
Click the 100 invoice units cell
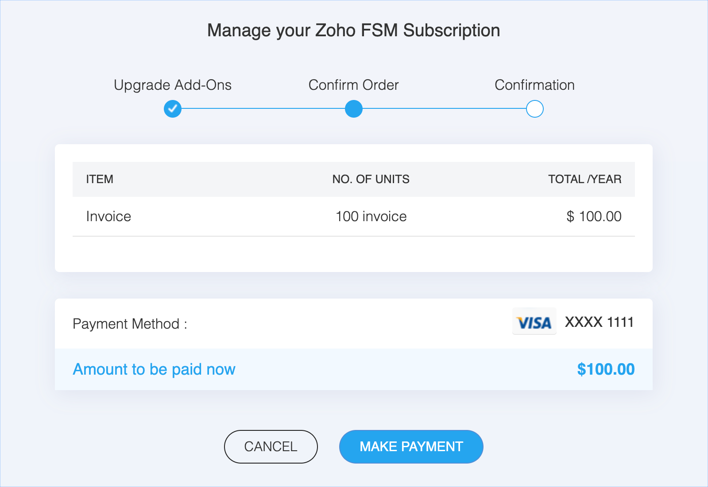tap(371, 216)
